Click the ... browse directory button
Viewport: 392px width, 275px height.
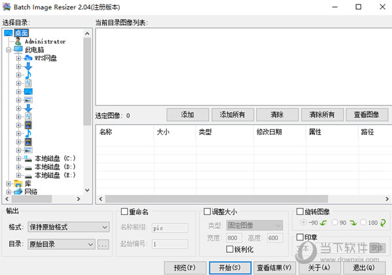coord(103,244)
